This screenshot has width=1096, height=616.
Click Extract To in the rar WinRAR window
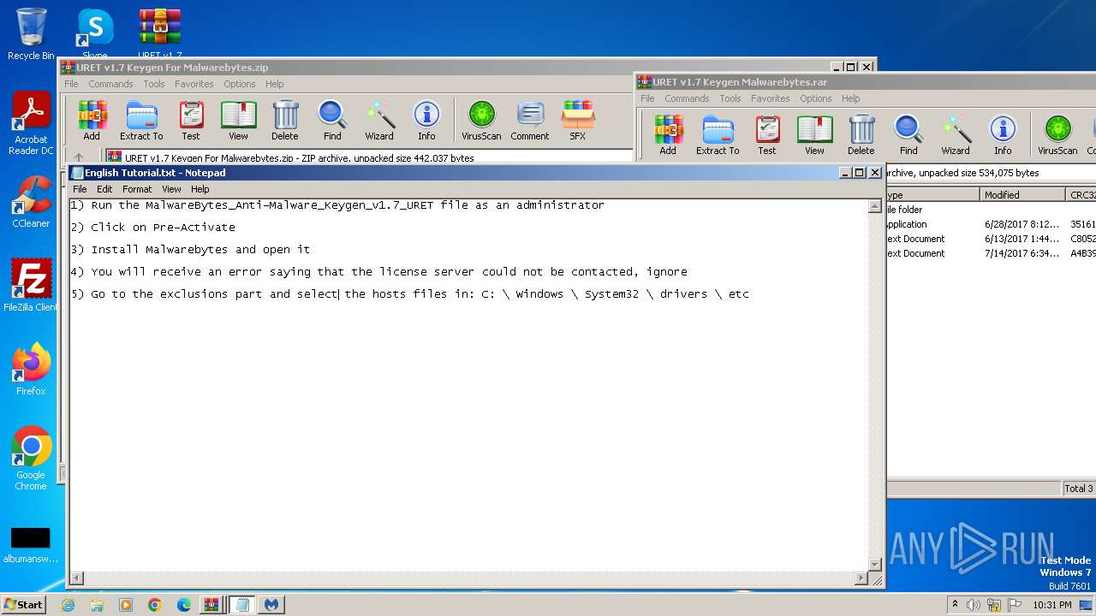718,134
